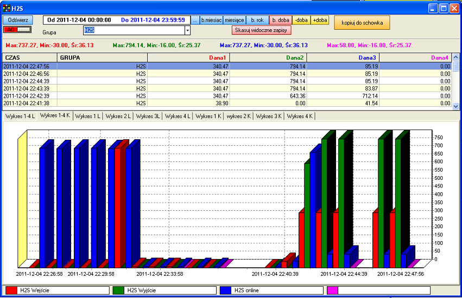Switch to Wykres 1-4 L tab
462x298 pixels.
(x=20, y=116)
